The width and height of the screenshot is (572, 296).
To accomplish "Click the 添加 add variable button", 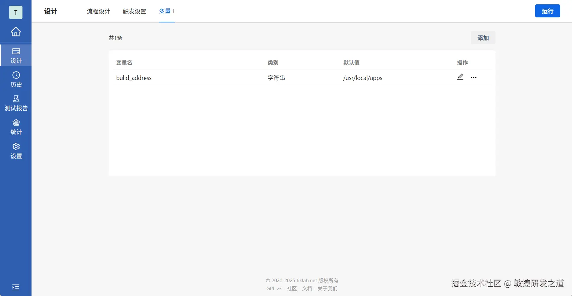I will pyautogui.click(x=483, y=38).
